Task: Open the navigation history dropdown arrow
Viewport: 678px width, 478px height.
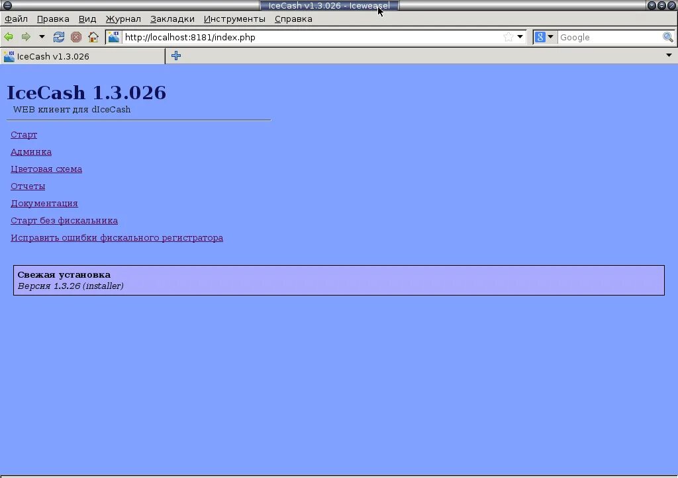Action: 42,37
